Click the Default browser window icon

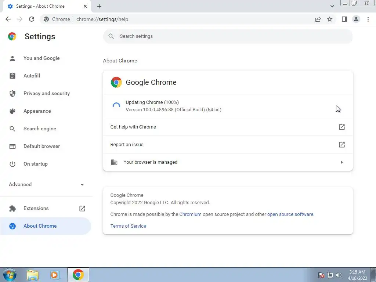pos(12,146)
